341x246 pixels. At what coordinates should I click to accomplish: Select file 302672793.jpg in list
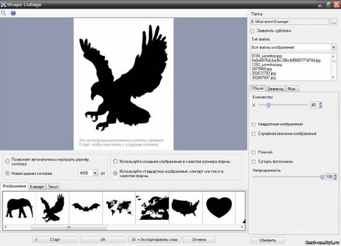coord(263,73)
